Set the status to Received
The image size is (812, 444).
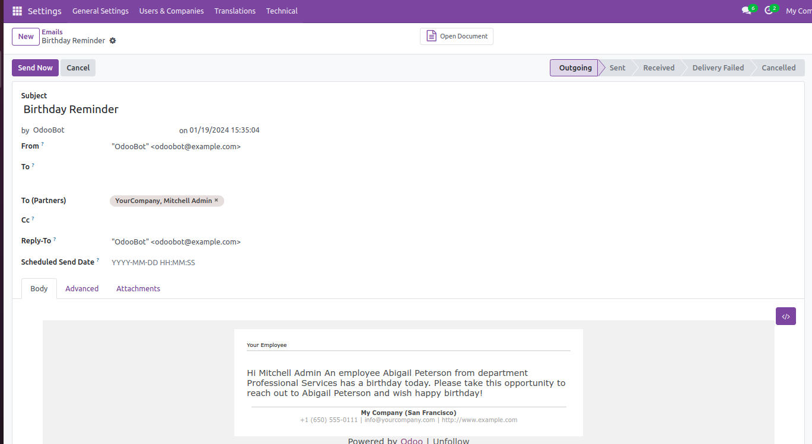658,68
